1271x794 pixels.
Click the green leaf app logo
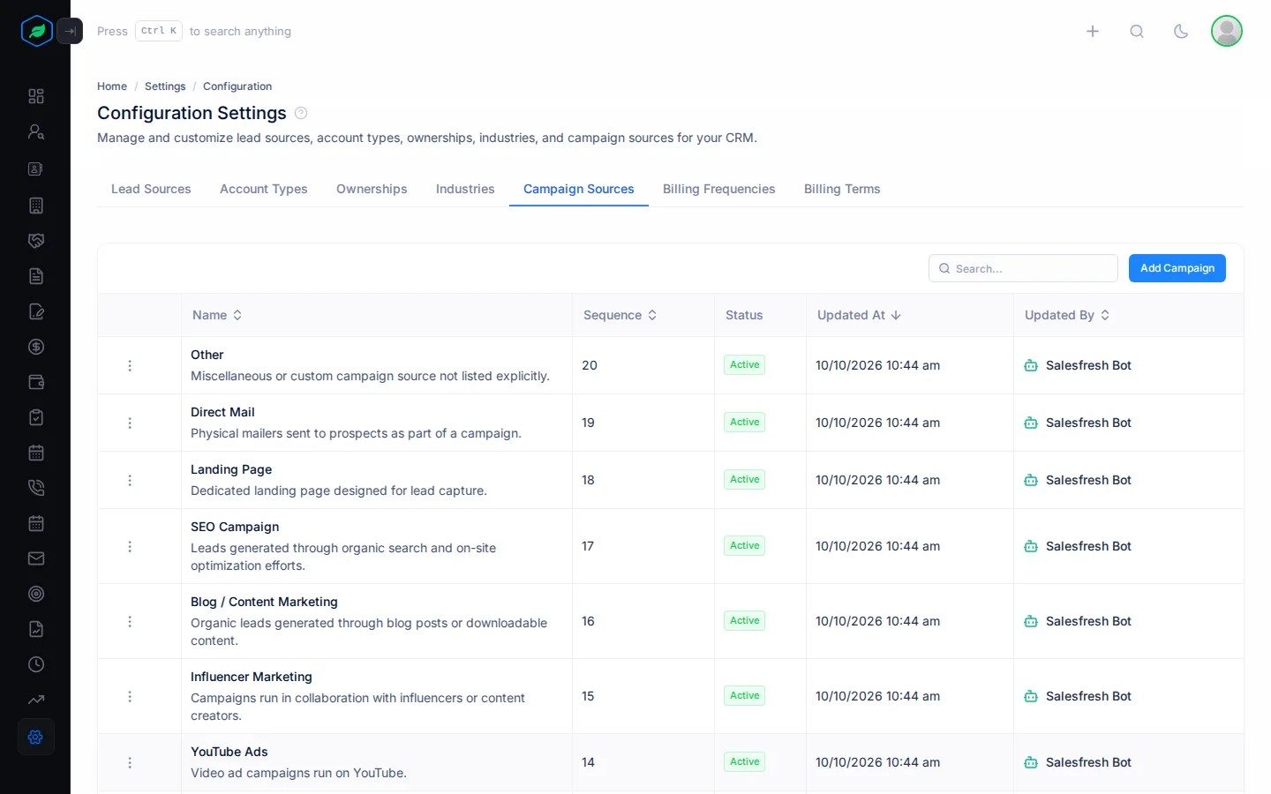point(37,31)
